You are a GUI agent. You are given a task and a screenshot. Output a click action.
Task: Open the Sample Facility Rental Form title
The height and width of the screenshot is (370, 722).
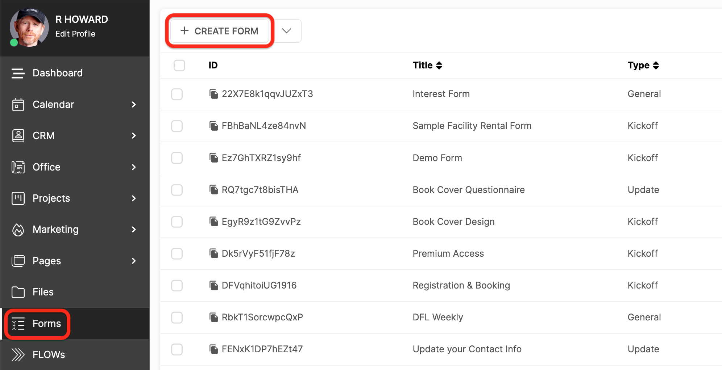pyautogui.click(x=472, y=126)
